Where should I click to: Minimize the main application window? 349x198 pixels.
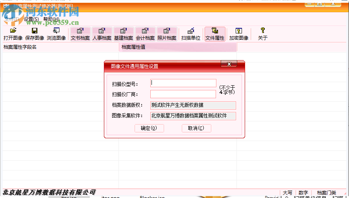coord(310,4)
